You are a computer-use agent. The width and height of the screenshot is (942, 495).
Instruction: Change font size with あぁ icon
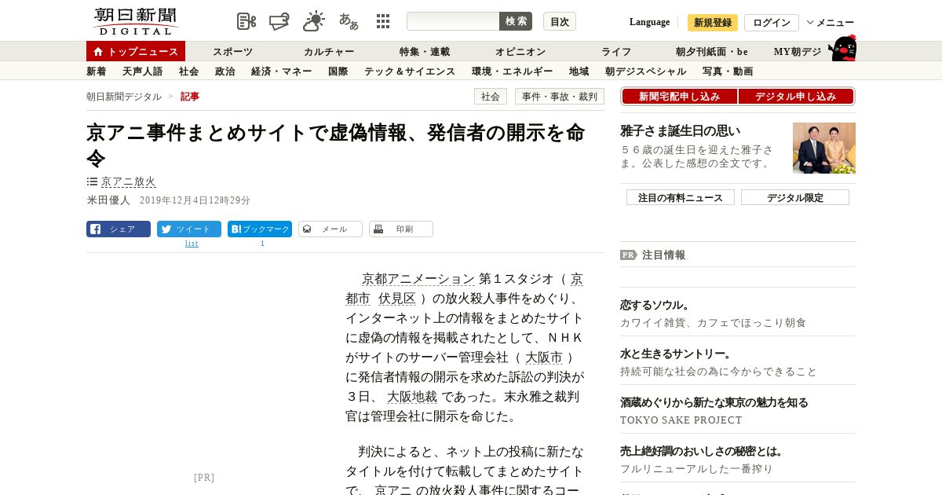tap(349, 21)
